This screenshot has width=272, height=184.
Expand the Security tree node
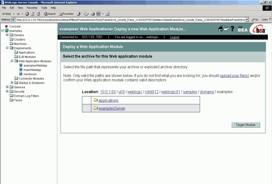(7, 91)
